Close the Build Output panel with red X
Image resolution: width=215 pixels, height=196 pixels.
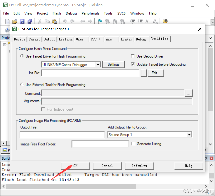211,158
